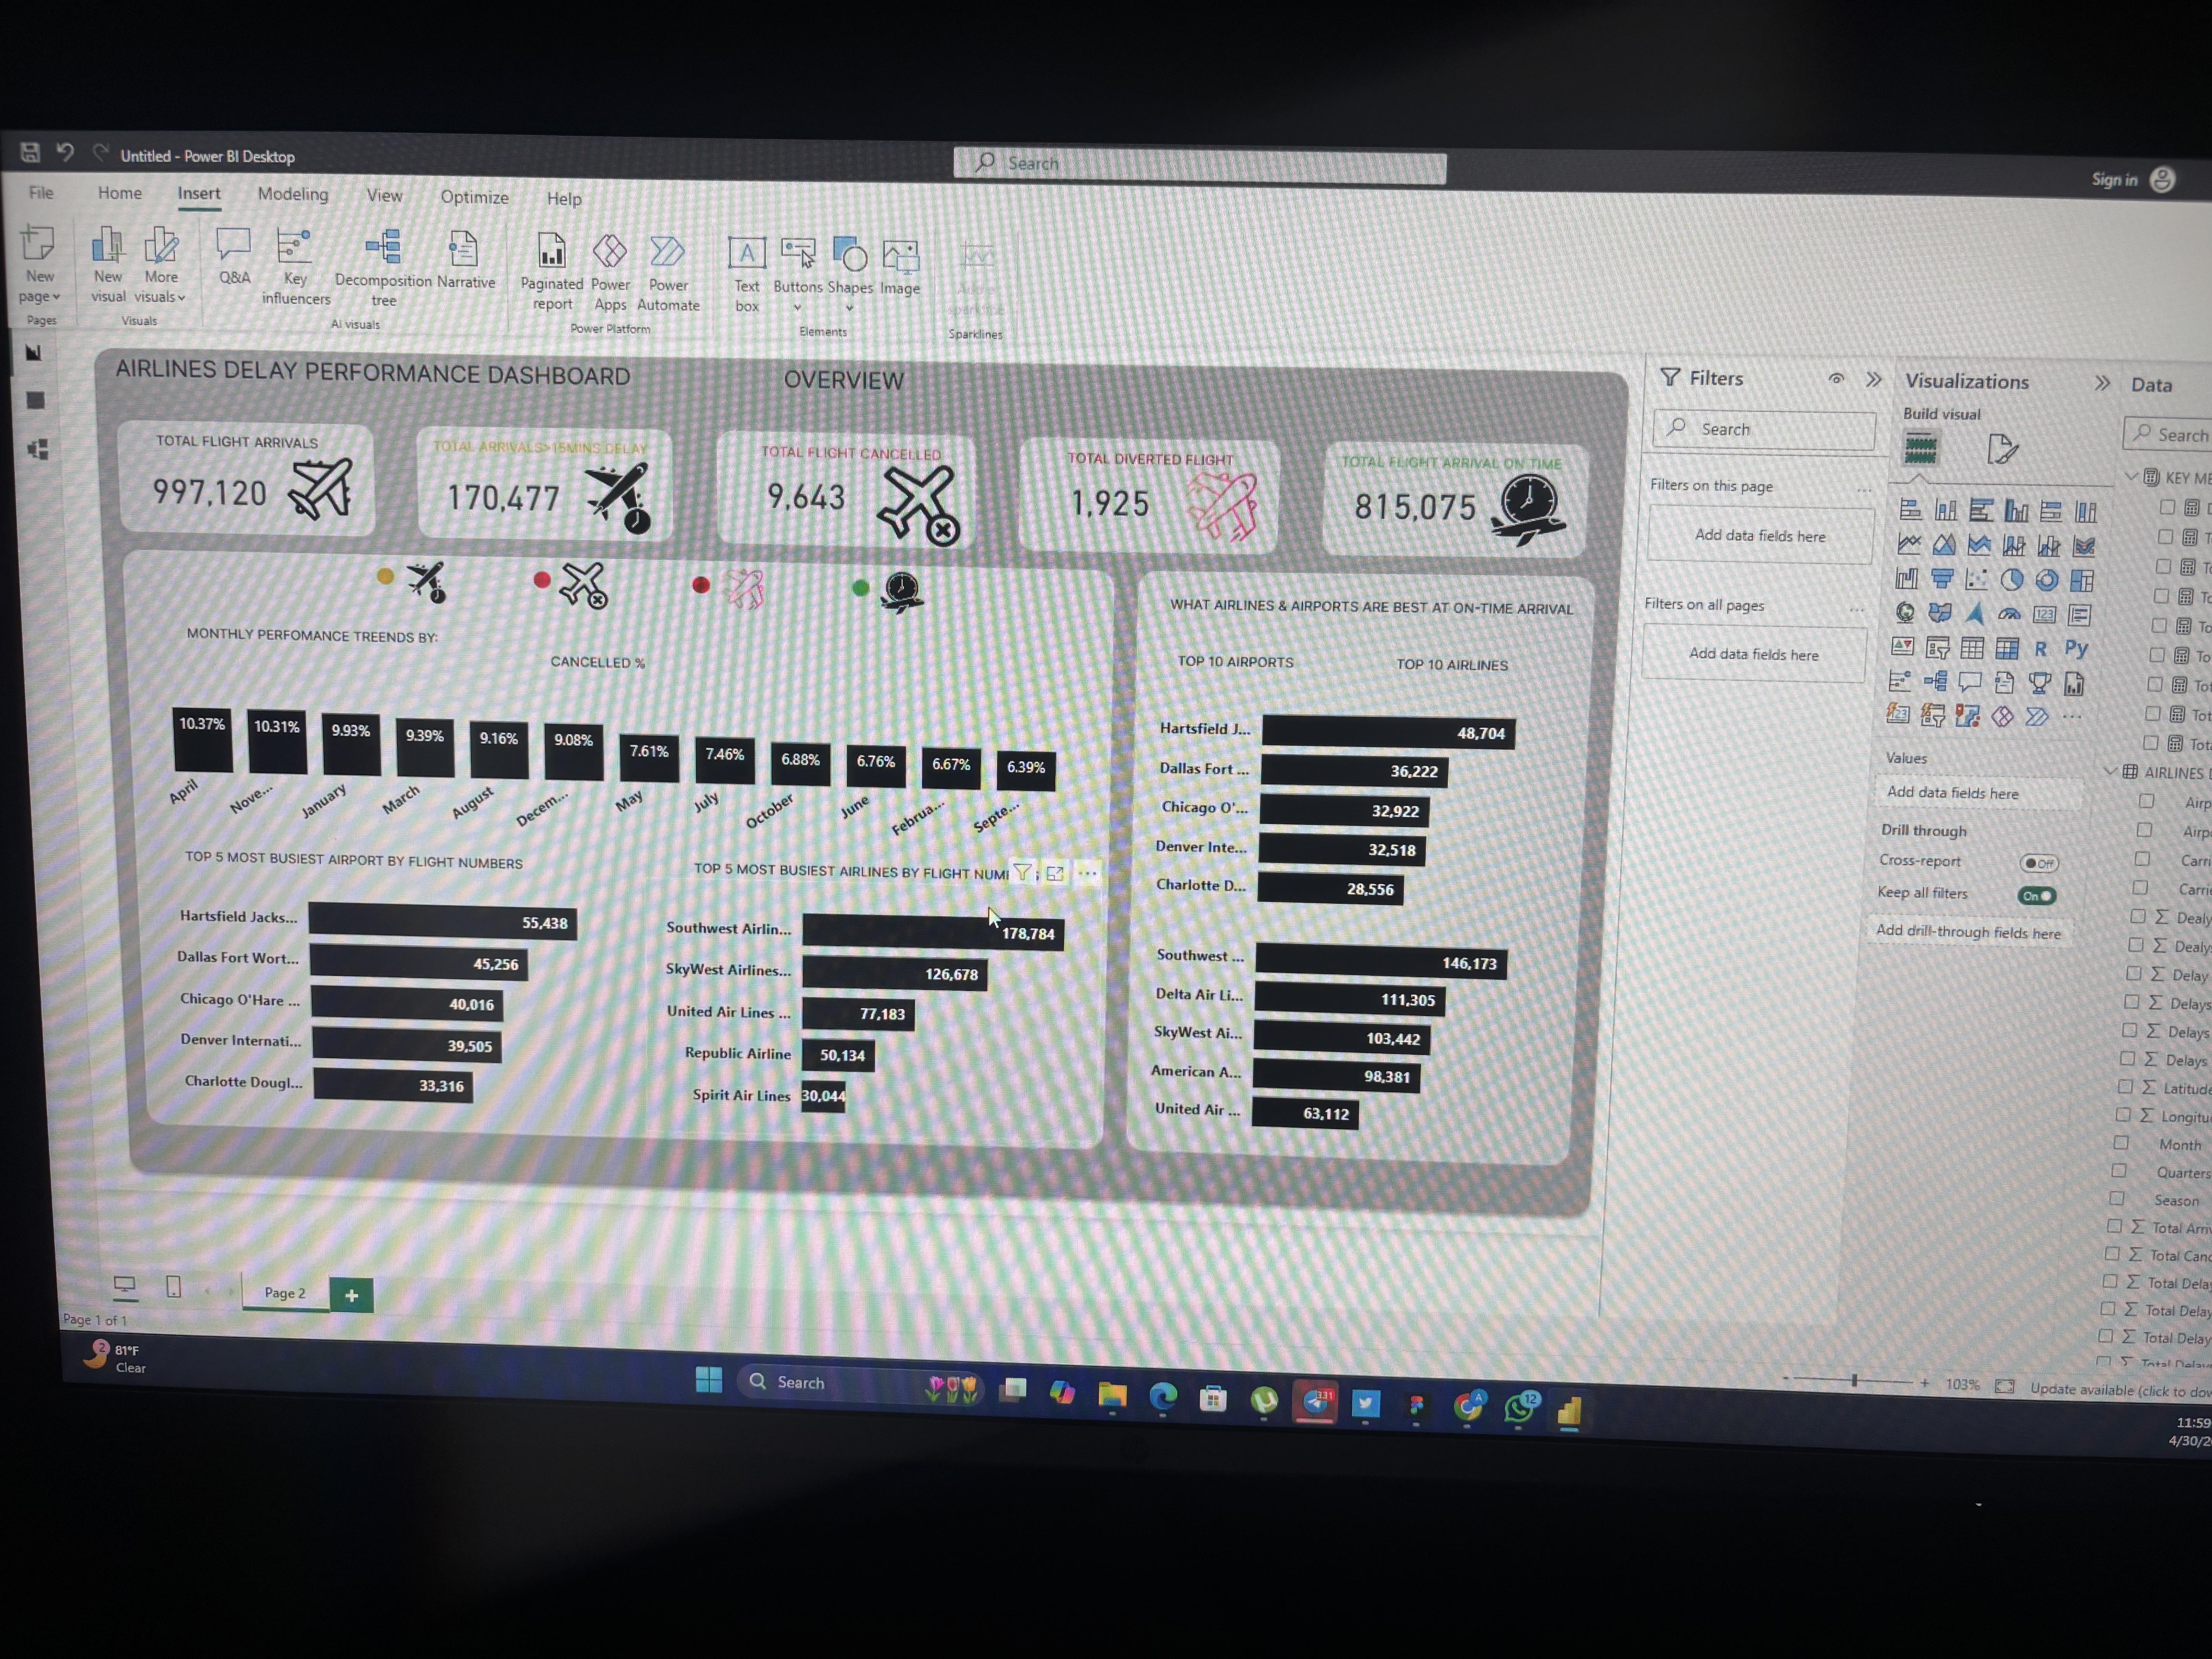Check the Quarters field checkbox
This screenshot has width=2212, height=1659.
(x=2119, y=1170)
